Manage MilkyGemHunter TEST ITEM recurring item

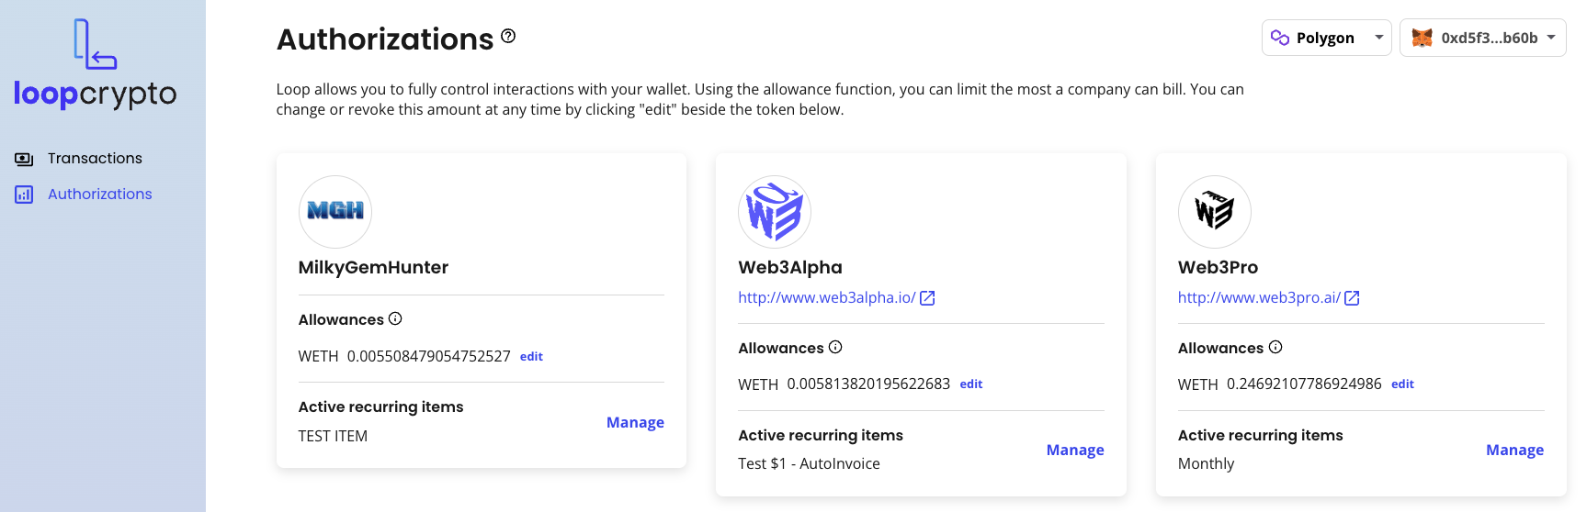[635, 422]
